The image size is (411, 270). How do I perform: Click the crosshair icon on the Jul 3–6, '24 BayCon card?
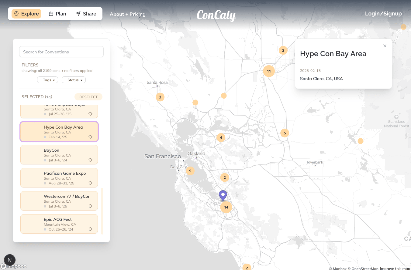[90, 160]
